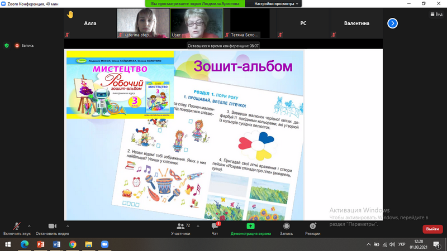This screenshot has width=447, height=251.
Task: Click the volume speaker tray icon
Action: (392, 244)
